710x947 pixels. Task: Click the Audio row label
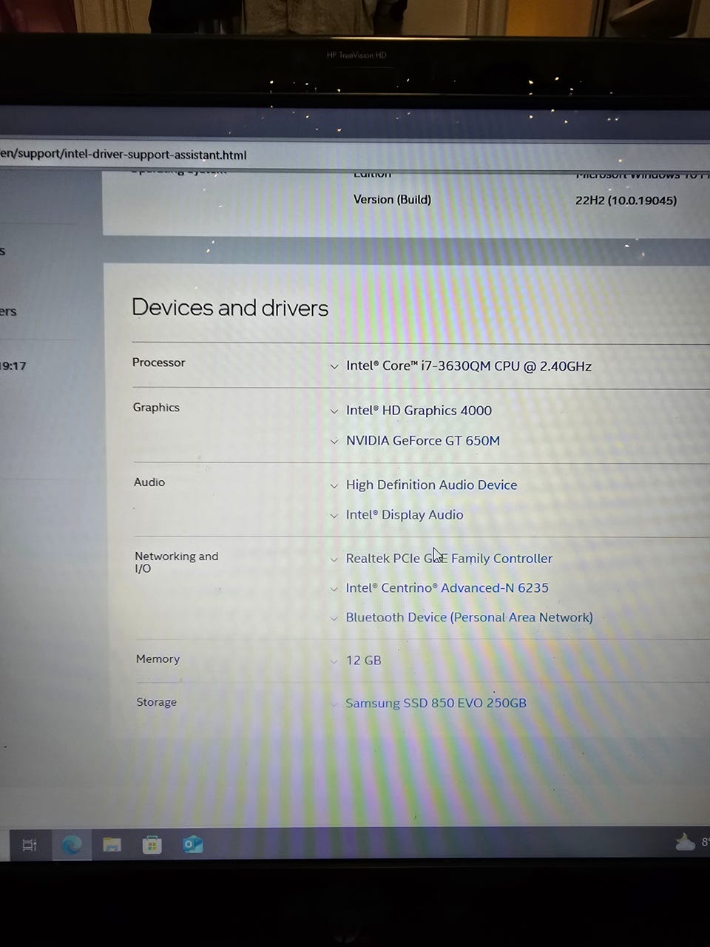point(149,482)
